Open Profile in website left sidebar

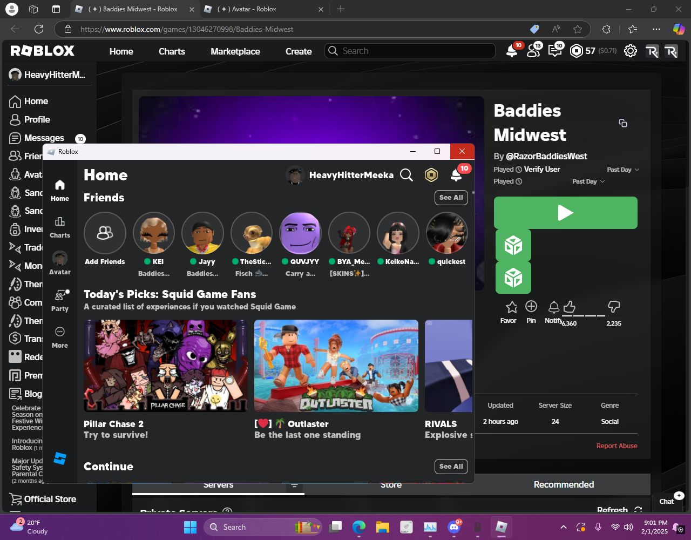[x=37, y=119]
